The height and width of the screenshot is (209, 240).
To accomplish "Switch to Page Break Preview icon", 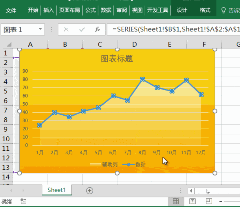I will point(209,201).
